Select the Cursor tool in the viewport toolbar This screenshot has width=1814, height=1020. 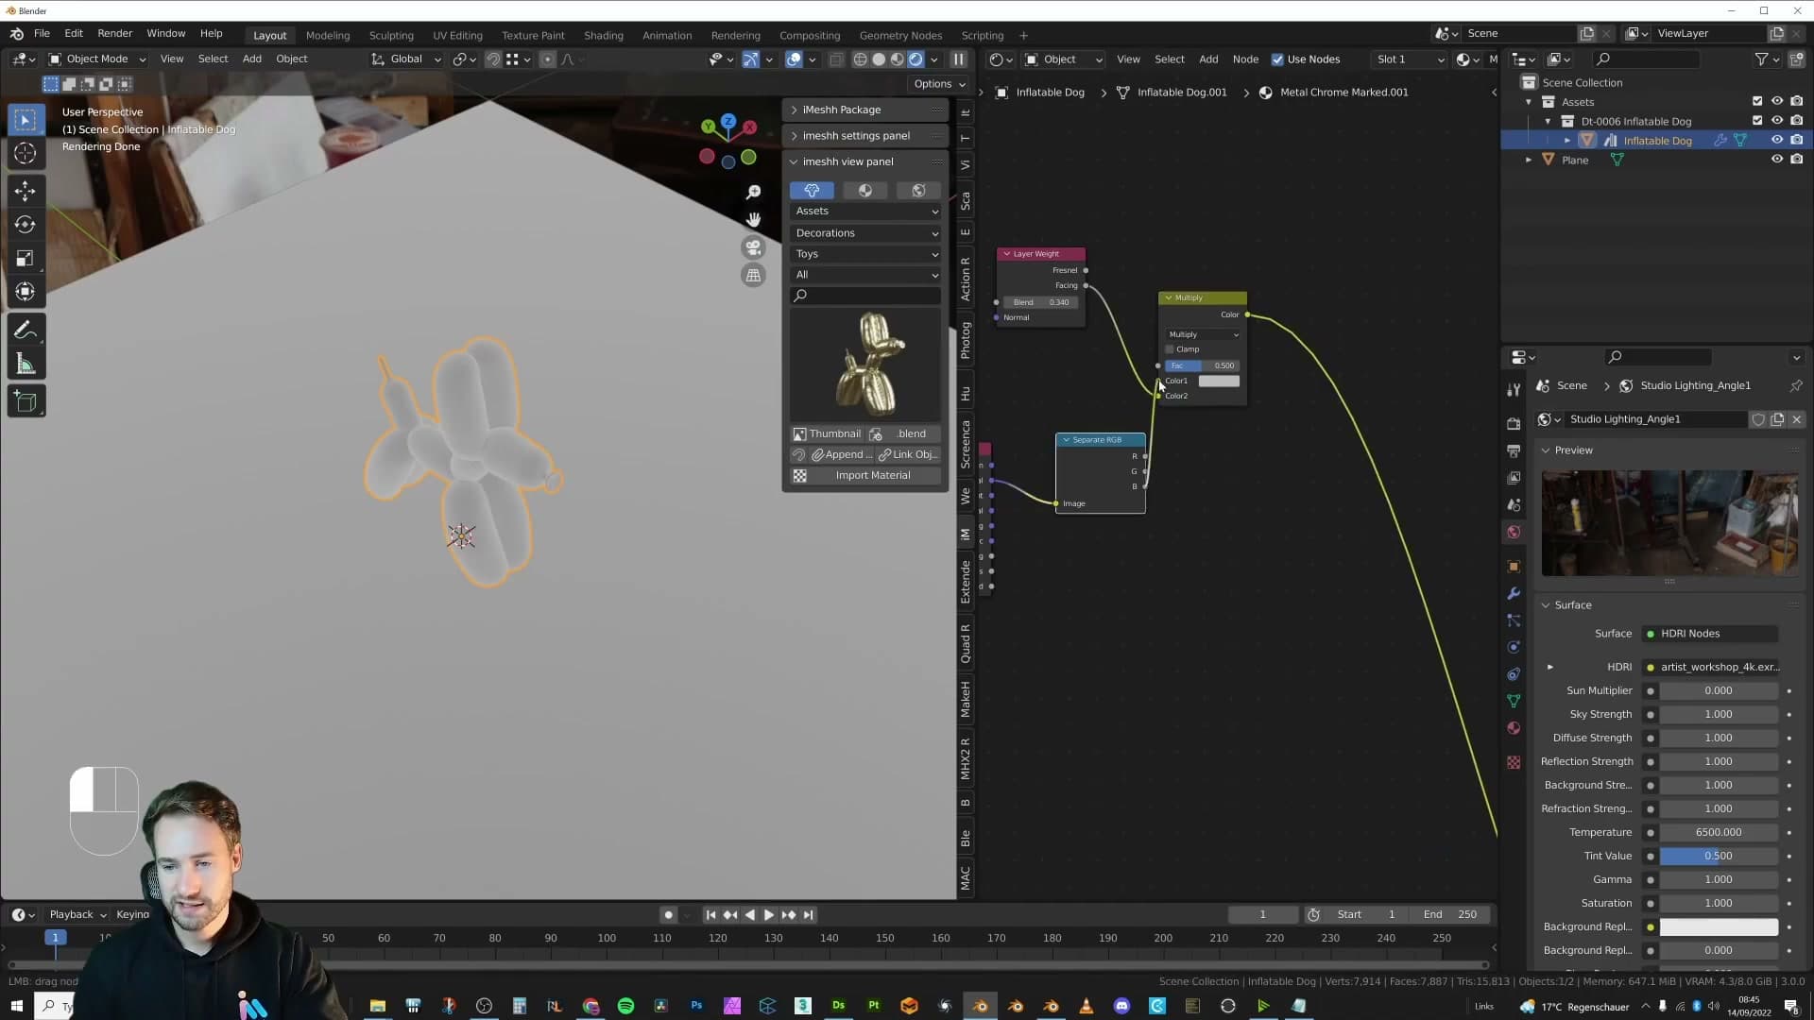tap(26, 153)
